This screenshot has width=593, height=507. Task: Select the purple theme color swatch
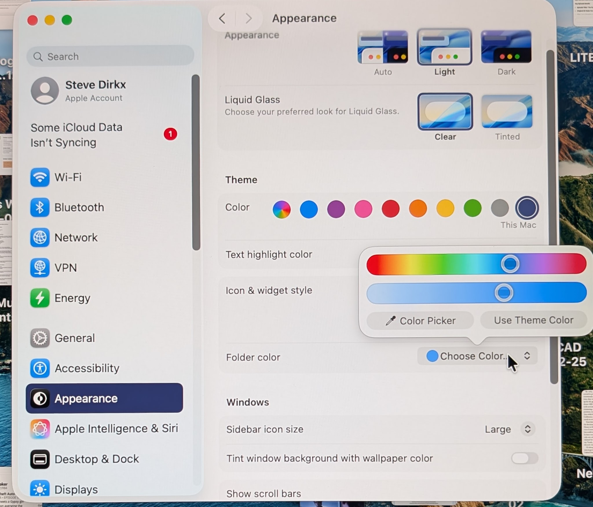click(336, 209)
